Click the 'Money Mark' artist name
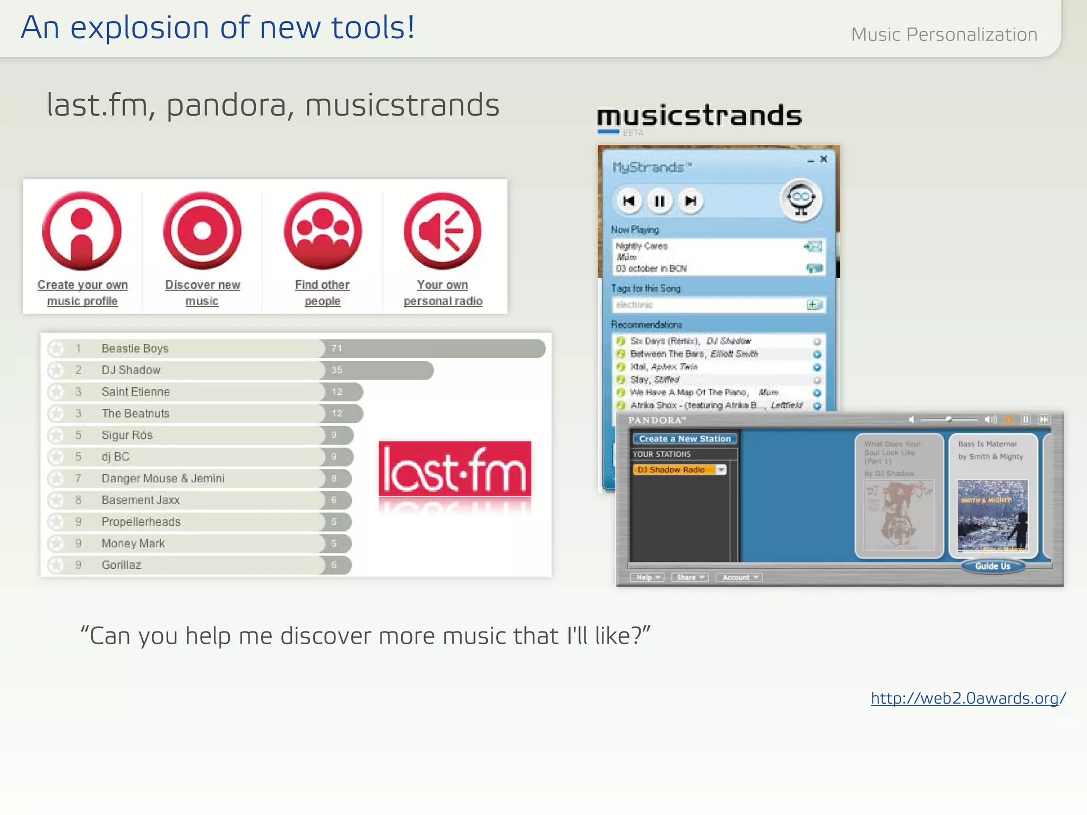Viewport: 1087px width, 815px height. pyautogui.click(x=133, y=543)
